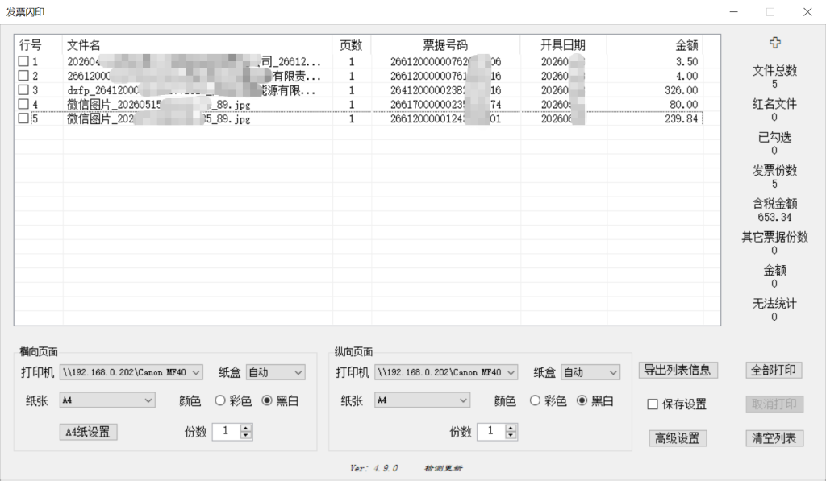Increase 横向页面 份数 with the up arrow
826x481 pixels.
coord(246,428)
